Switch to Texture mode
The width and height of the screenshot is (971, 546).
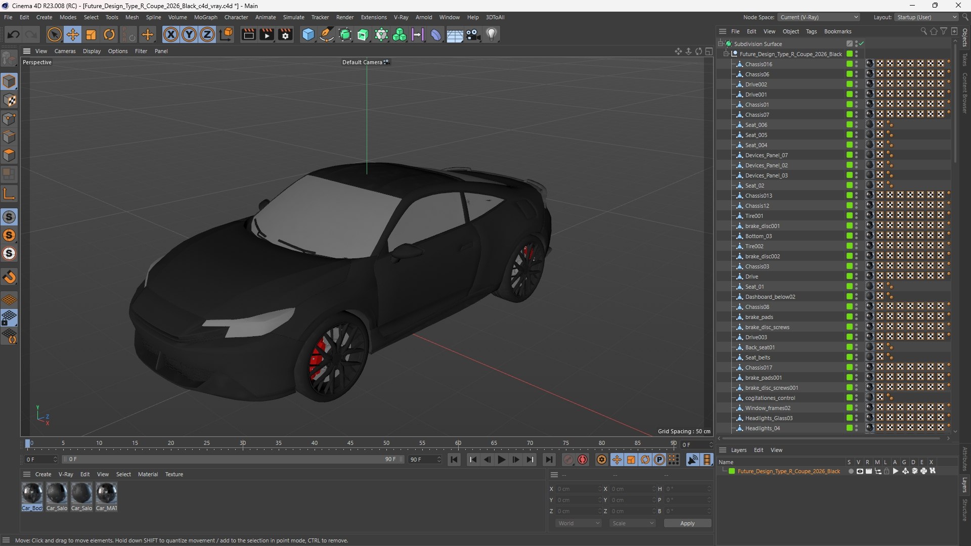9,100
